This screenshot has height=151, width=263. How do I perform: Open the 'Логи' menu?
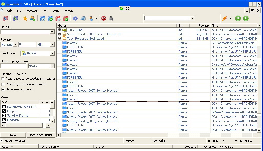(45, 11)
